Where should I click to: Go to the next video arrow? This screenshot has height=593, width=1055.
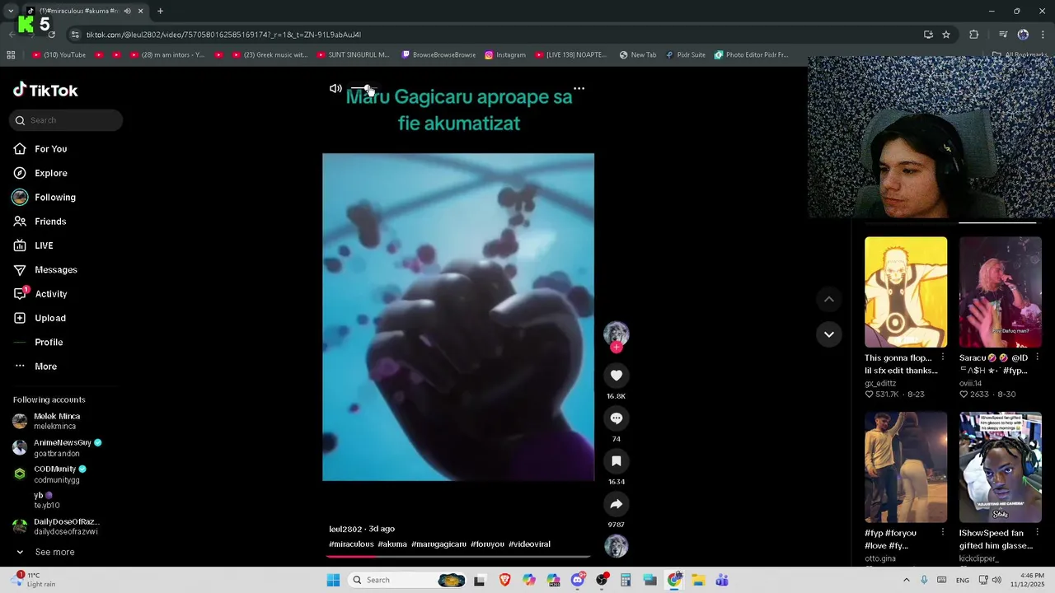coord(828,334)
